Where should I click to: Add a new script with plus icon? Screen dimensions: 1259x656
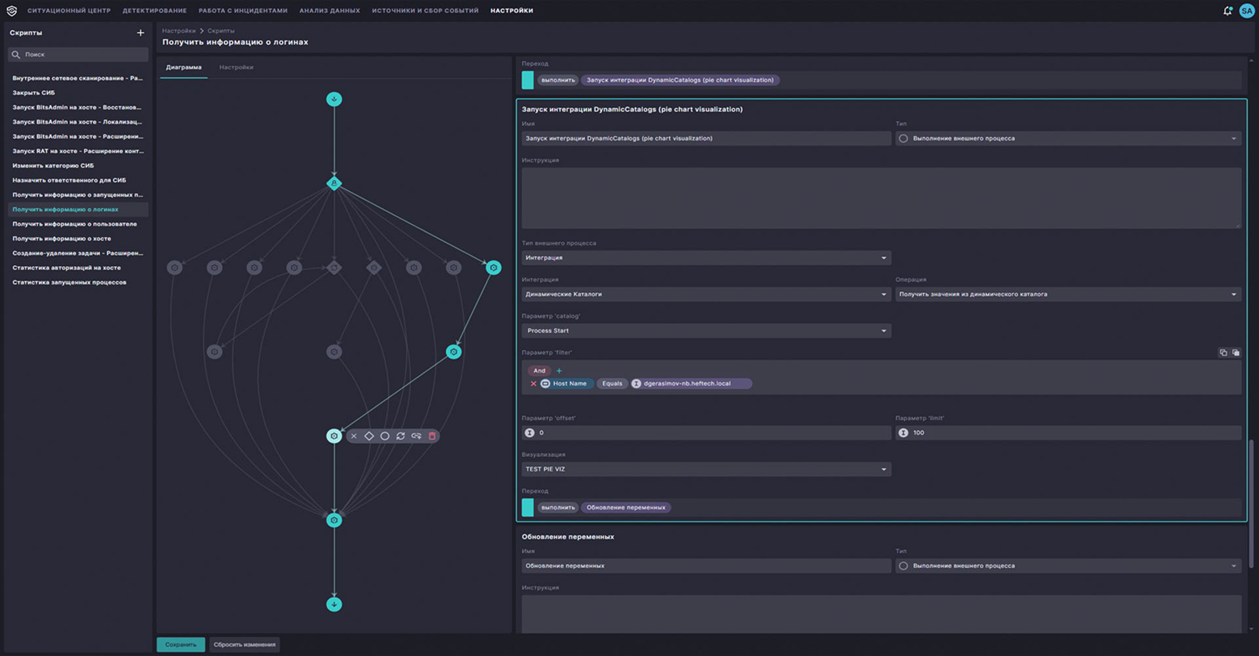click(x=140, y=33)
